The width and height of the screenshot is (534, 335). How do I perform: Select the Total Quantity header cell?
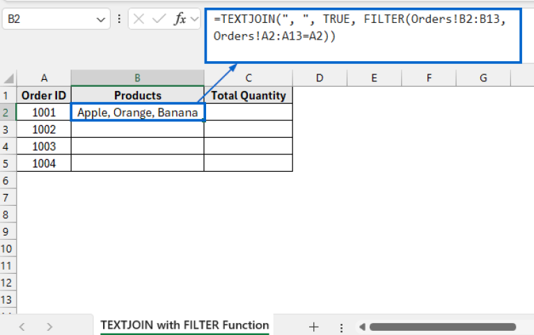pyautogui.click(x=248, y=95)
